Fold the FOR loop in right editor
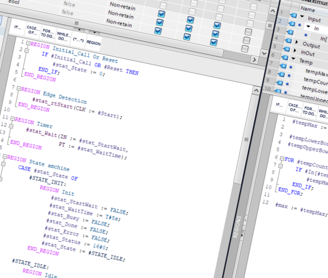Image resolution: width=328 pixels, height=278 pixels. coord(282,158)
